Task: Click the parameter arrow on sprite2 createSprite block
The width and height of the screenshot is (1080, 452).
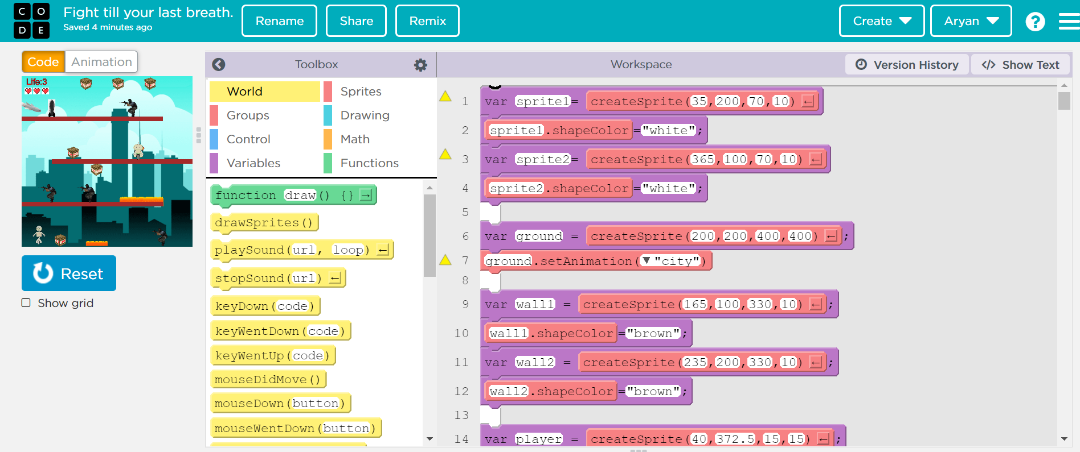Action: pos(816,159)
